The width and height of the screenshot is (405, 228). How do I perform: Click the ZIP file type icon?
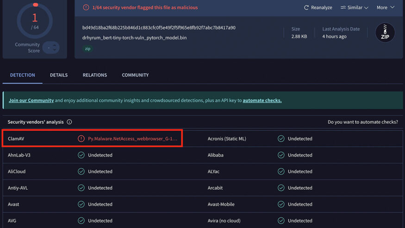tap(385, 33)
